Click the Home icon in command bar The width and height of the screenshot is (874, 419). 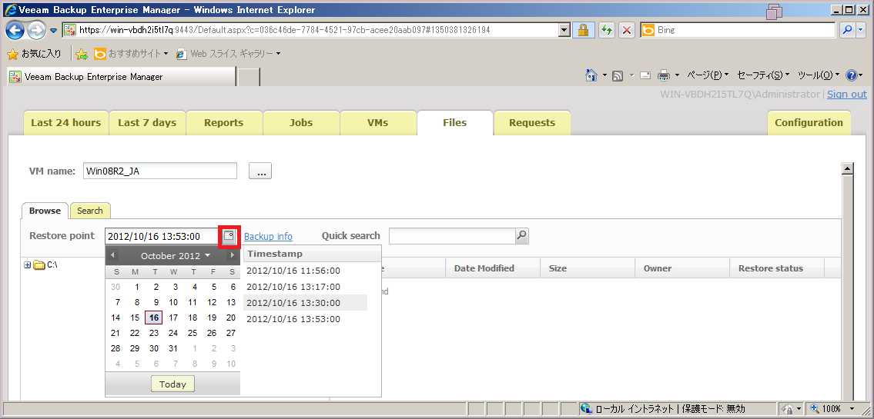click(x=591, y=75)
